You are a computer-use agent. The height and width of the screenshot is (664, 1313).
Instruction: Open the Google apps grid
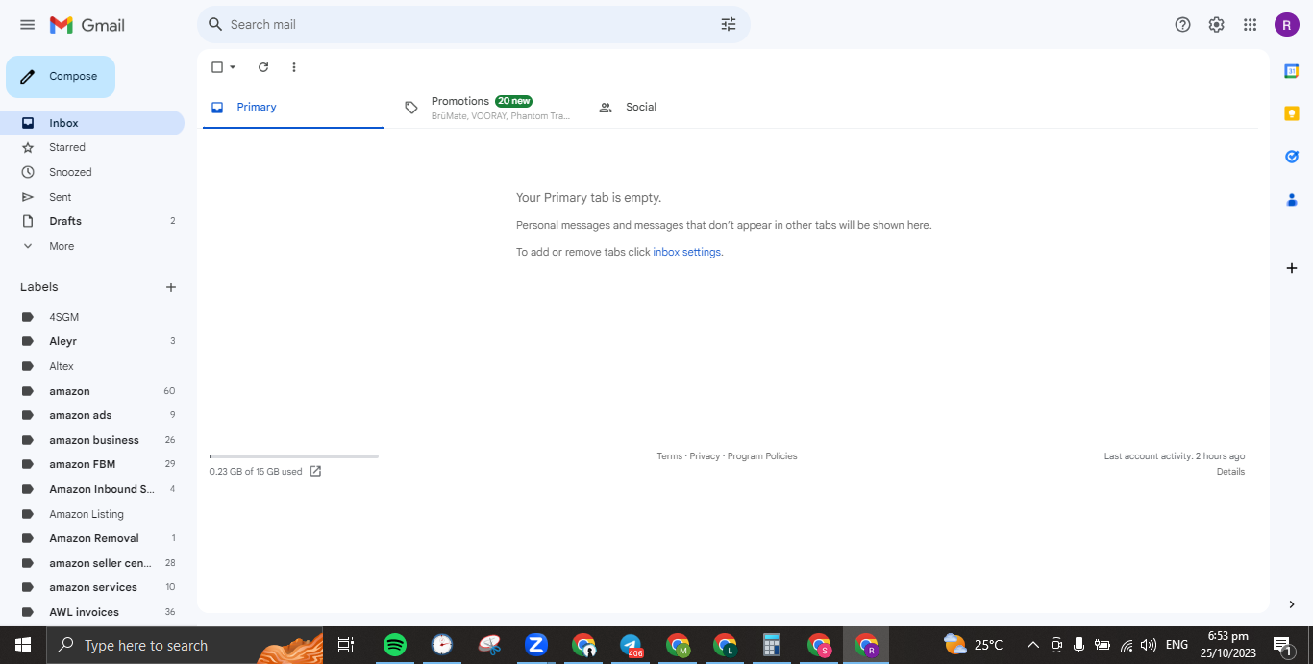point(1250,25)
